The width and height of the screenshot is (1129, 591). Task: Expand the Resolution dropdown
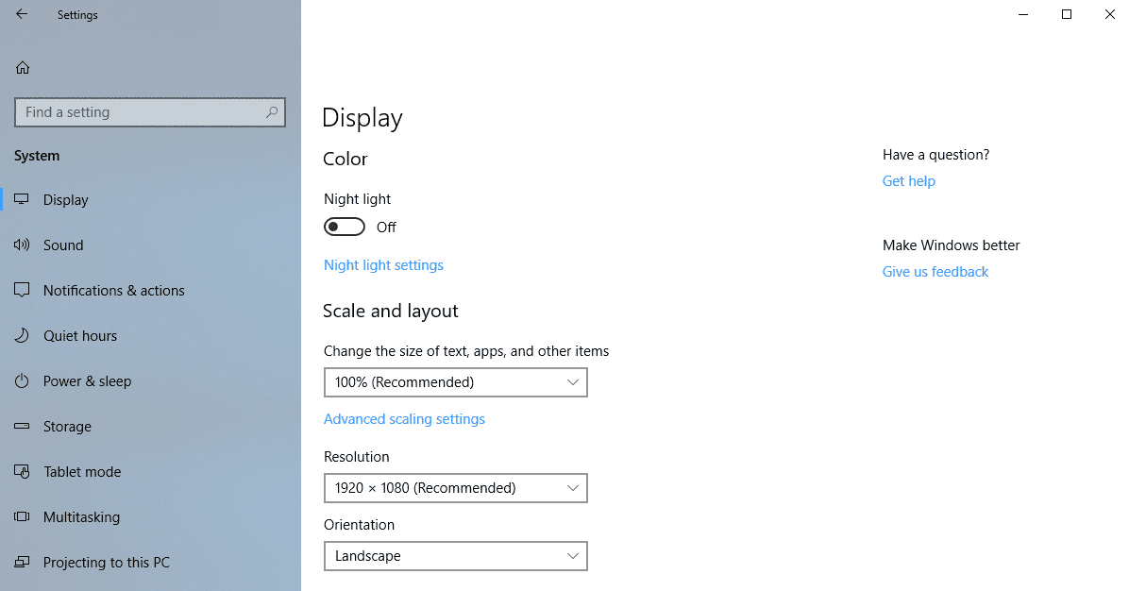pos(455,488)
